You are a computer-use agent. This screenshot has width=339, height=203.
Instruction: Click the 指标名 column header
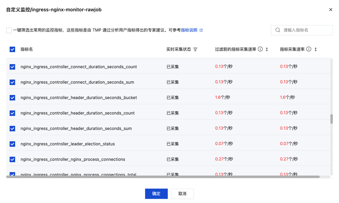pos(26,49)
